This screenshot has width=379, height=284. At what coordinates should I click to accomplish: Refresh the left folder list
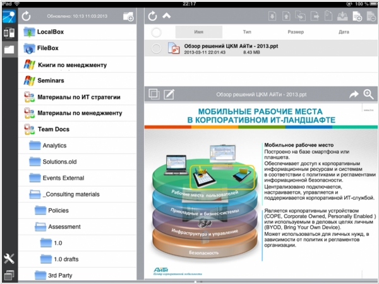[x=27, y=16]
